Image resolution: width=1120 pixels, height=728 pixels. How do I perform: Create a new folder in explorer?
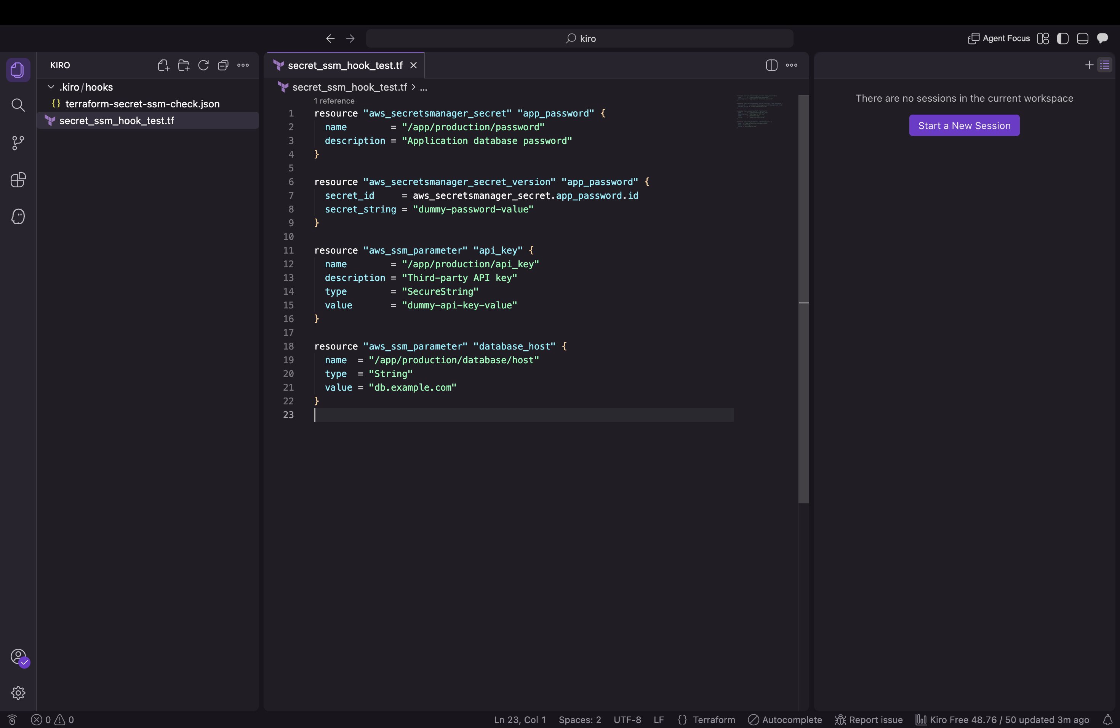(184, 65)
